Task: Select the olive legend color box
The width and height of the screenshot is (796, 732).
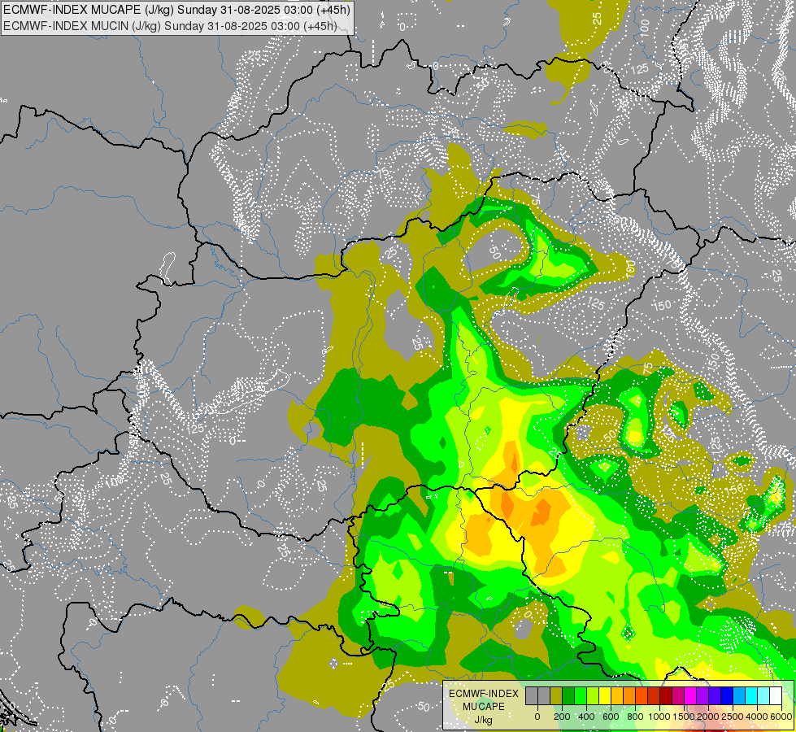Action: 556,696
